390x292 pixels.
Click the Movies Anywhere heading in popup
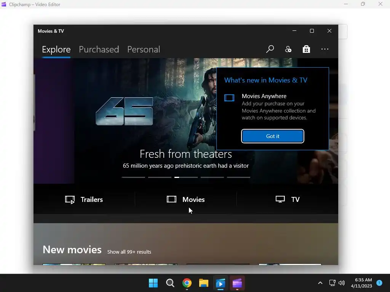[264, 96]
